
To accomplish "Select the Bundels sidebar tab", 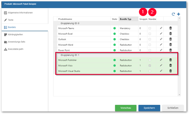I will [x=25, y=27].
